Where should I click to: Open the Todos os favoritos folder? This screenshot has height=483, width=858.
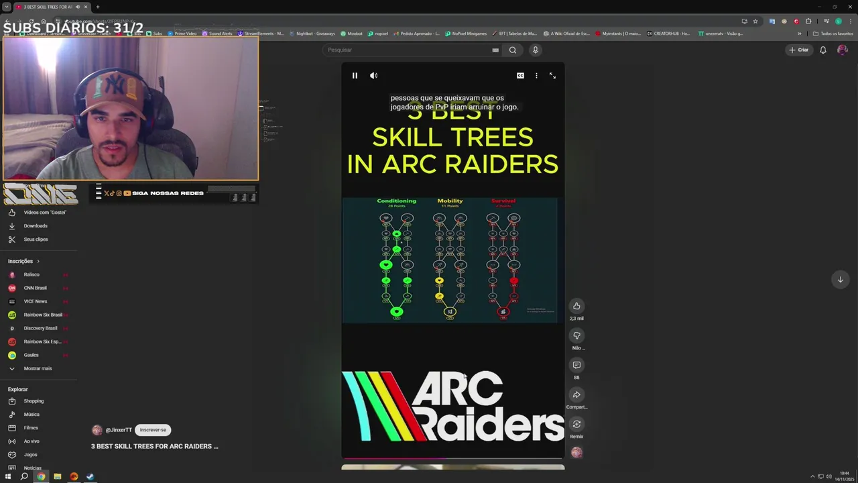(x=833, y=34)
